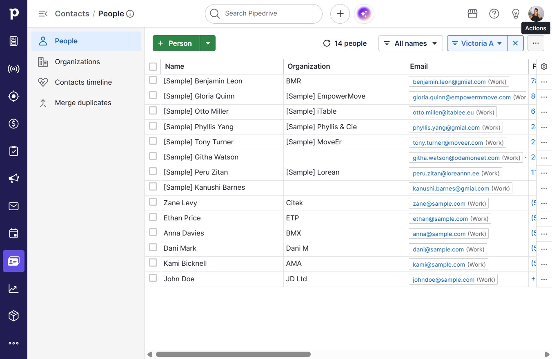Tick checkbox next to Otto Miller
Screen dimensions: 552x359
point(153,110)
